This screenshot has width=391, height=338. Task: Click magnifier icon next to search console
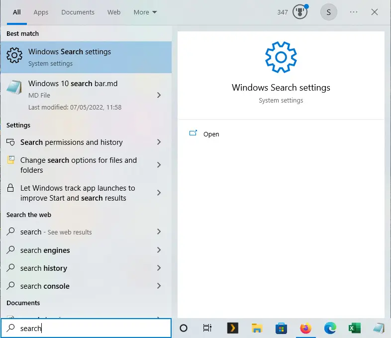click(x=10, y=286)
